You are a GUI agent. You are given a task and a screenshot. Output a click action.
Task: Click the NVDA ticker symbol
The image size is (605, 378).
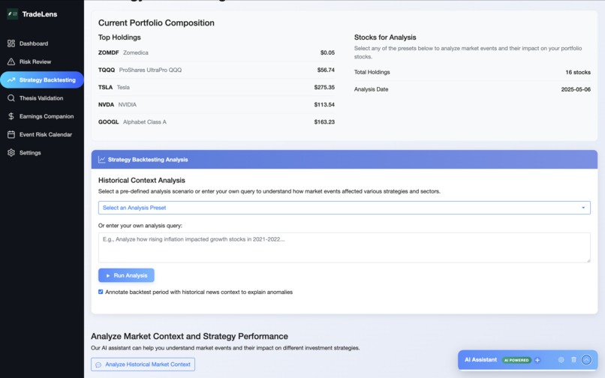106,104
